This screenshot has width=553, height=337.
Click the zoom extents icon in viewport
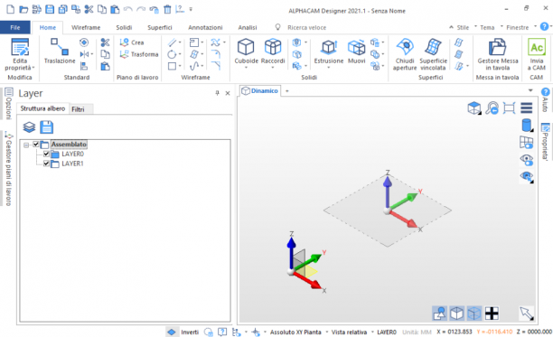(x=509, y=108)
